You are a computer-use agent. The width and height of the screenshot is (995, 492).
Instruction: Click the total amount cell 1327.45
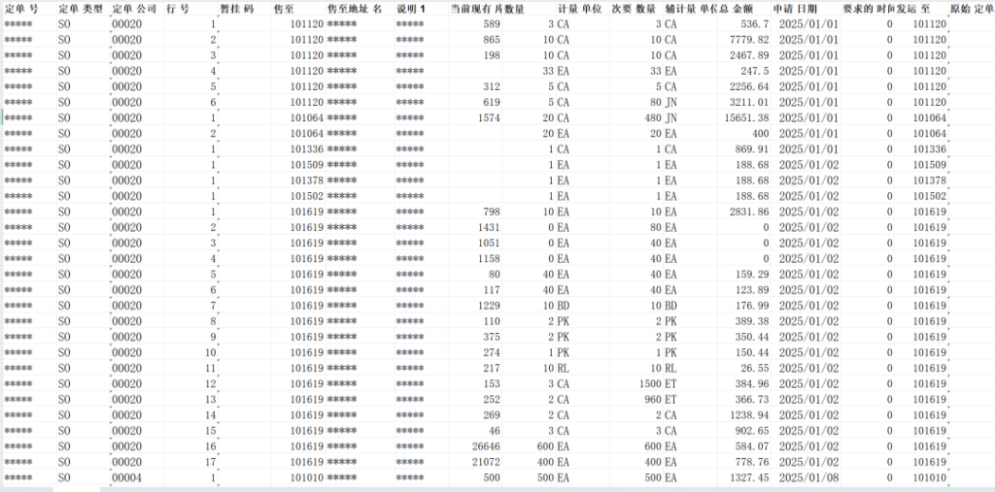click(750, 478)
